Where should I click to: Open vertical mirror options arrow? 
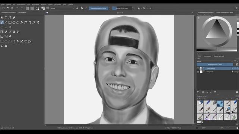(147, 8)
